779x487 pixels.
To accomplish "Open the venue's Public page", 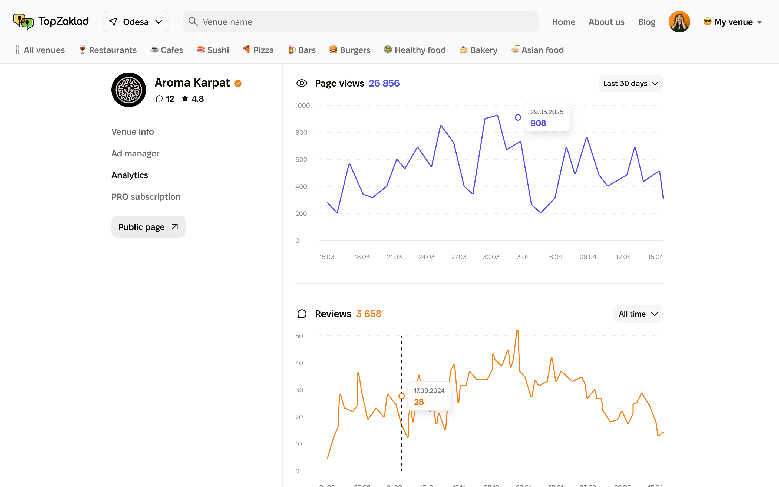I will pyautogui.click(x=148, y=227).
